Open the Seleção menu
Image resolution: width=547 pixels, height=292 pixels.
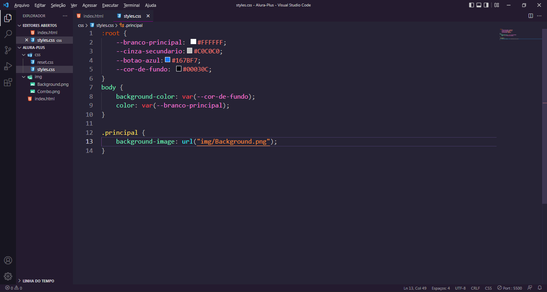[58, 5]
